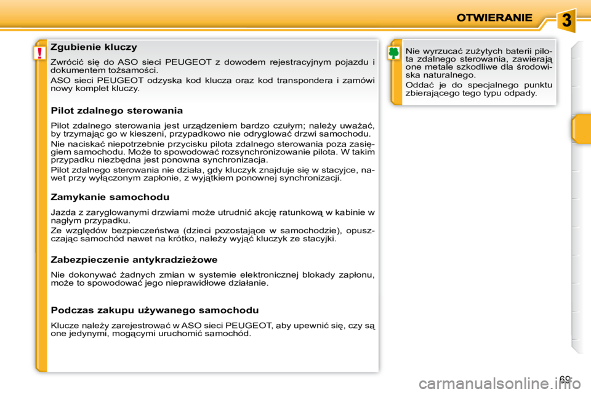The height and width of the screenshot is (394, 591).
Task: Click paragraph starting 'ASO sieci PEUGEOT odzyska'
Action: coord(212,84)
